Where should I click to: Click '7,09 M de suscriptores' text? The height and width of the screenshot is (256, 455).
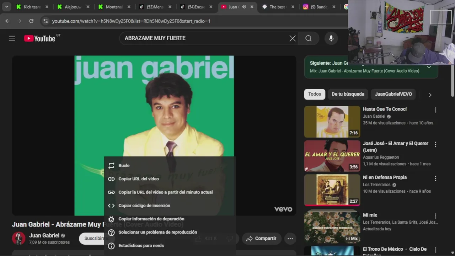[x=49, y=242]
